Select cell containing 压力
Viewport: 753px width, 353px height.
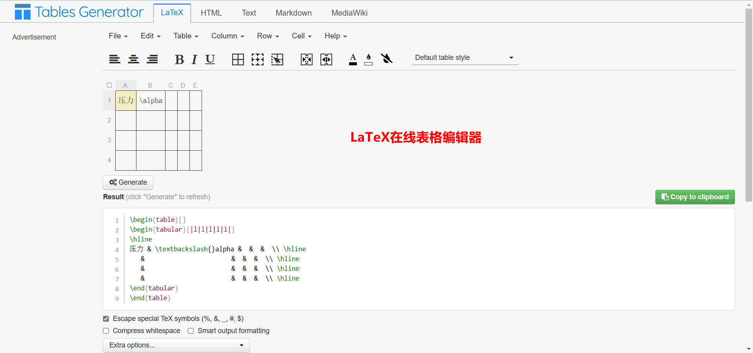point(126,101)
